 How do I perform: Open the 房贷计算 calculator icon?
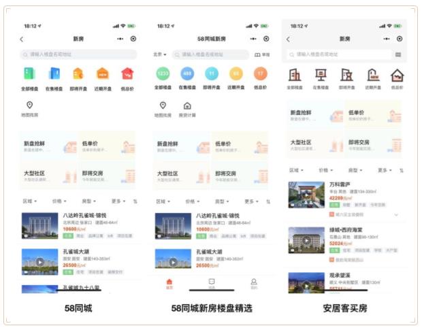click(x=187, y=105)
